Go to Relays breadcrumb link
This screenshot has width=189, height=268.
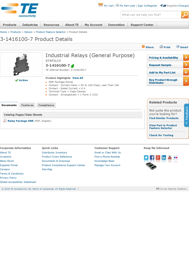(x=28, y=32)
